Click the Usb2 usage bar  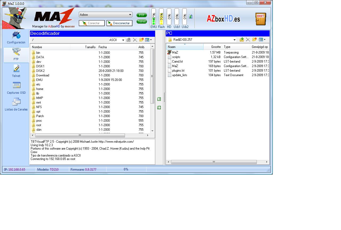click(x=184, y=17)
